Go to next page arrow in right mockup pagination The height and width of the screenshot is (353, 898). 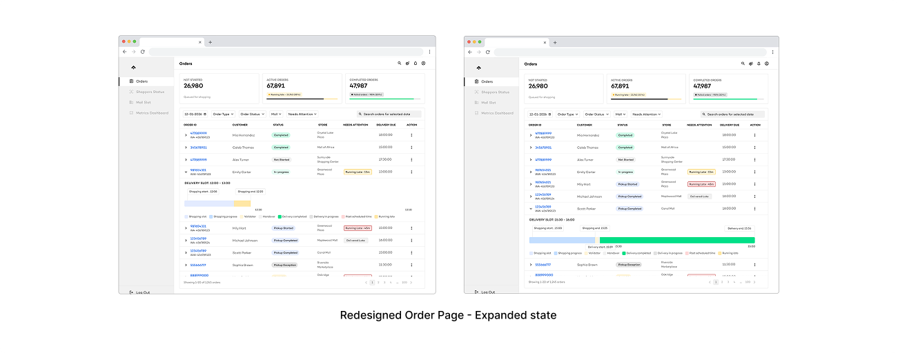point(754,282)
